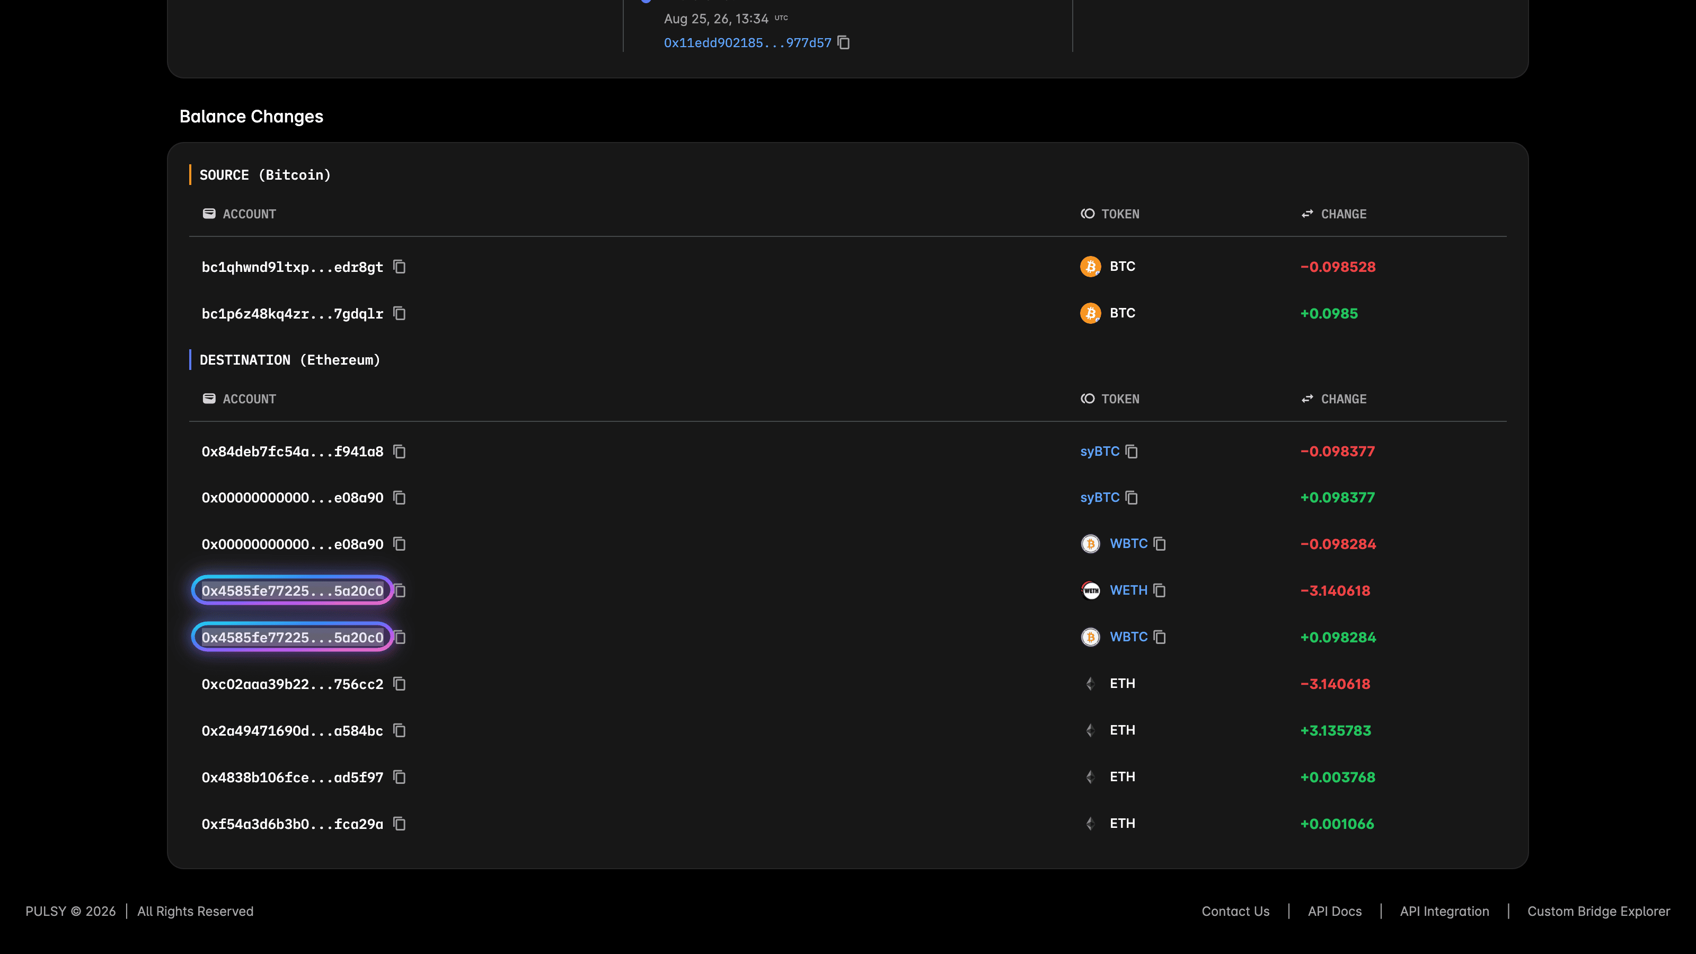The height and width of the screenshot is (954, 1696).
Task: Copy address in the WETH -3.140618 row
Action: tap(400, 590)
